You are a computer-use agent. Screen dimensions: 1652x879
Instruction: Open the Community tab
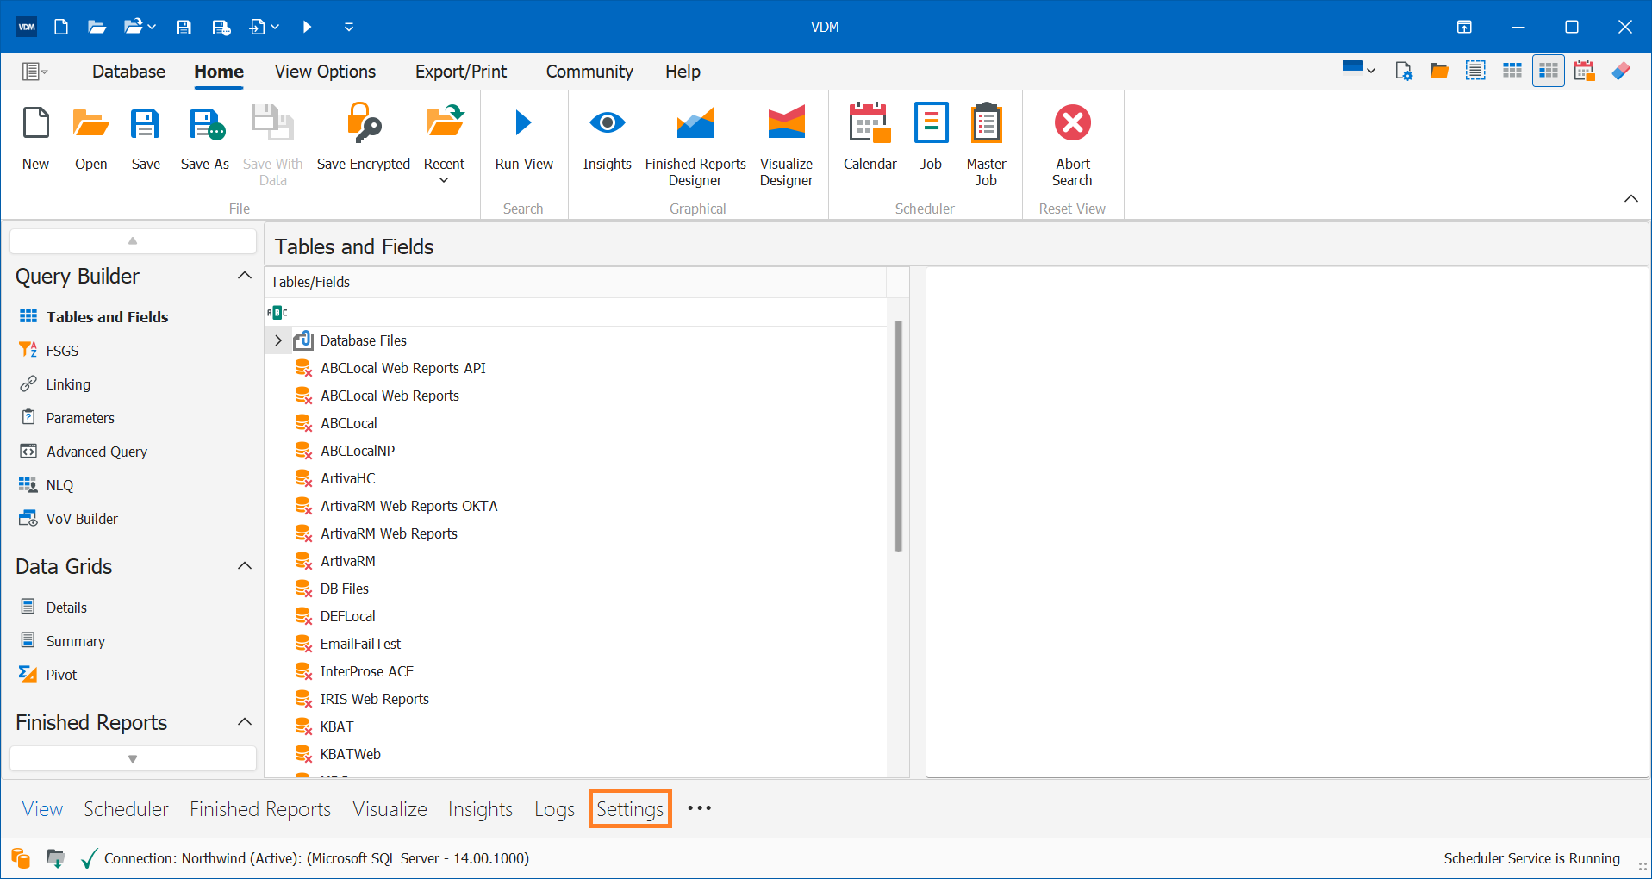pyautogui.click(x=589, y=72)
